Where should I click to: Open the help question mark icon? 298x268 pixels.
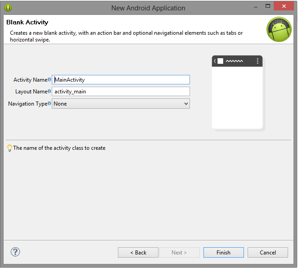[x=15, y=252]
